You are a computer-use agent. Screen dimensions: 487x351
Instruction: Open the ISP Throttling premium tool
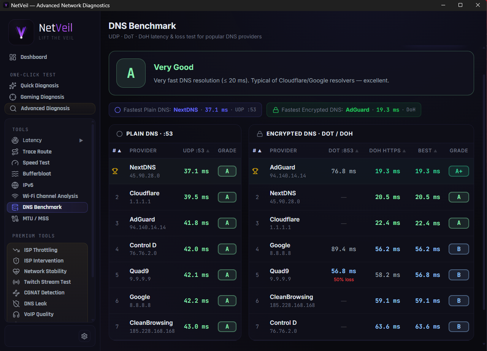tap(48, 250)
